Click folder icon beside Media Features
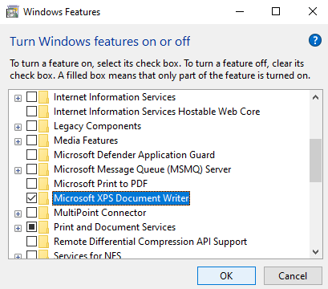Screen dimensions: 328x289 tap(43, 140)
